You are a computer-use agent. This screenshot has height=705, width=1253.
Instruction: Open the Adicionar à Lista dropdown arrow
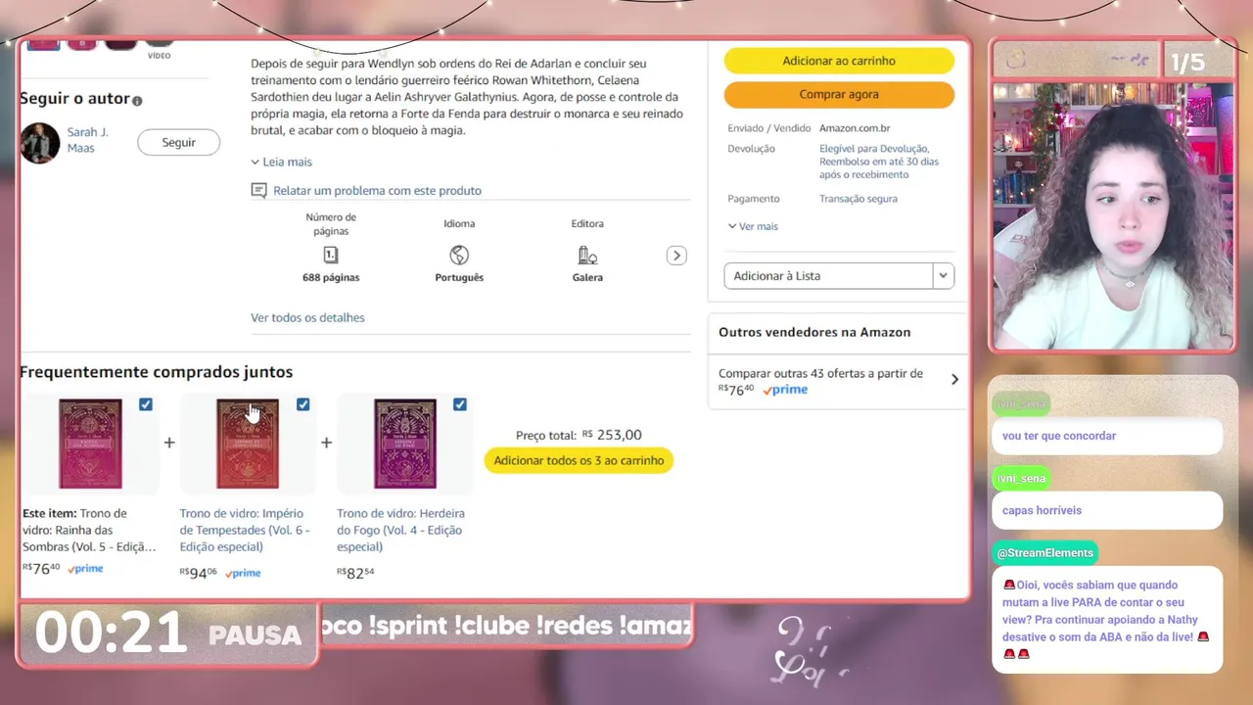click(x=944, y=276)
